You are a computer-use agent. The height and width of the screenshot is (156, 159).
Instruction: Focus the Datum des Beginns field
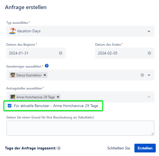pyautogui.click(x=36, y=53)
